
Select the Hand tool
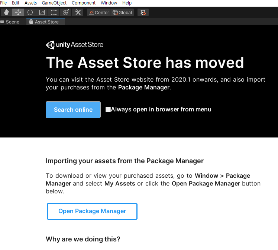[x=6, y=12]
